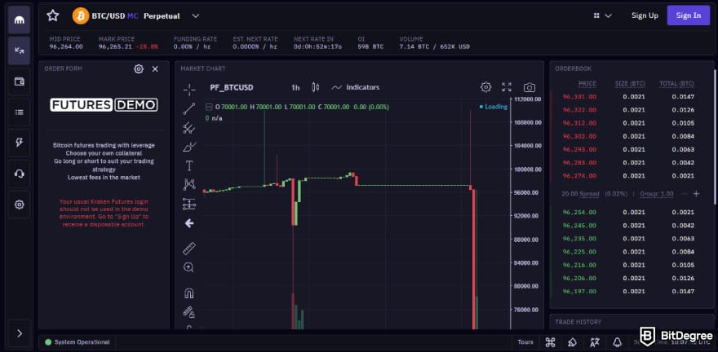Click the PRICE column header in orderbook

click(587, 84)
